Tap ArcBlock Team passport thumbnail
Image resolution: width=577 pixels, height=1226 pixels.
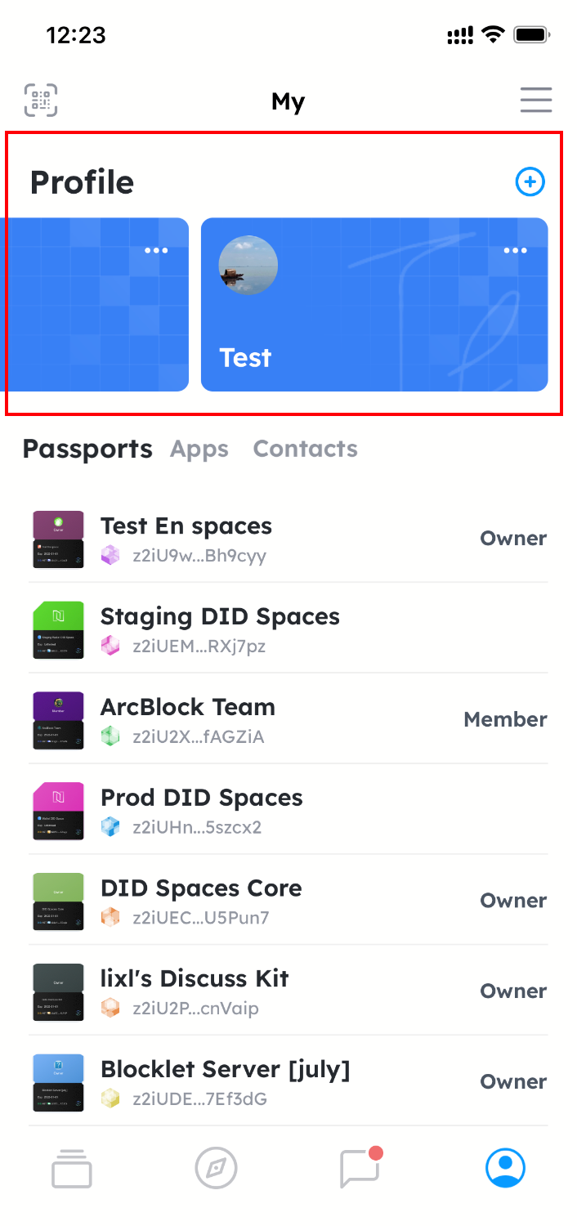58,720
